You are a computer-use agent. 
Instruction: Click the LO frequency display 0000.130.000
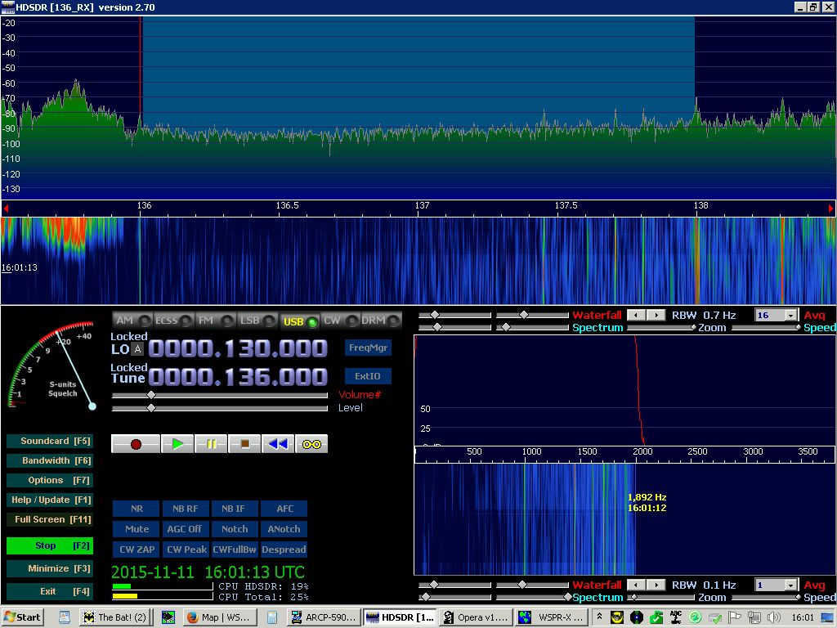[x=238, y=348]
